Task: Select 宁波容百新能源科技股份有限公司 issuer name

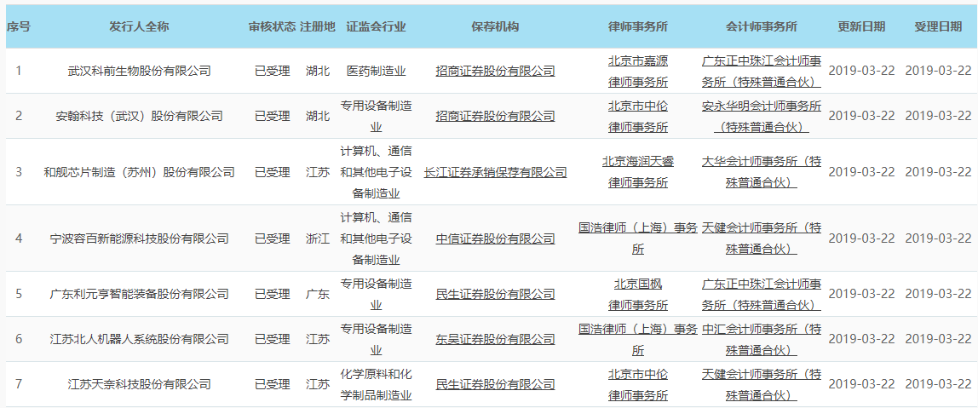Action: [139, 238]
